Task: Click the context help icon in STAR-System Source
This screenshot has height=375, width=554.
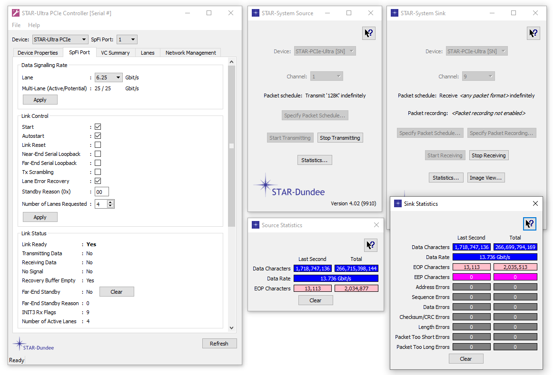Action: tap(369, 34)
